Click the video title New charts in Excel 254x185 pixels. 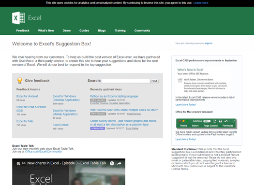[67, 163]
